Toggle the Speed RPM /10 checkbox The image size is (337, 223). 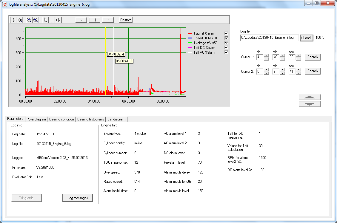coord(226,38)
